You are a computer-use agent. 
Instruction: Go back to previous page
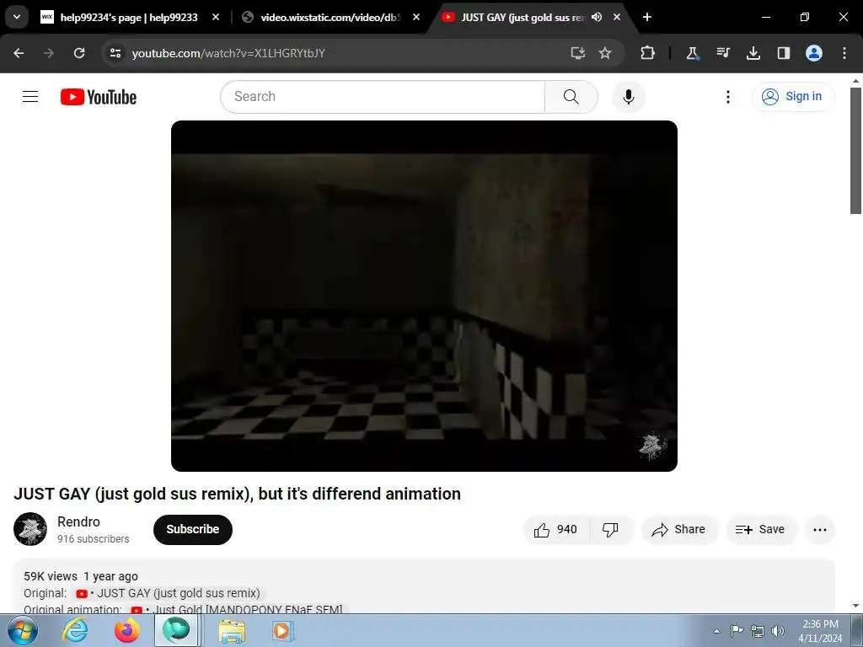19,53
